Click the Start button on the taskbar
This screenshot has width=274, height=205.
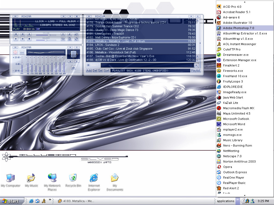point(12,201)
